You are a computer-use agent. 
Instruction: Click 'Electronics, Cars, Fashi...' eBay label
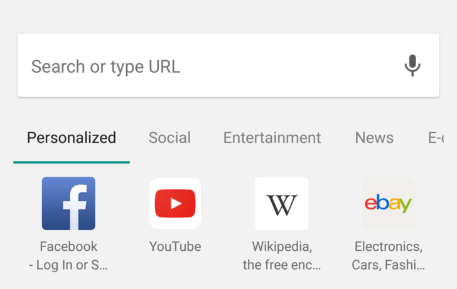click(x=388, y=256)
